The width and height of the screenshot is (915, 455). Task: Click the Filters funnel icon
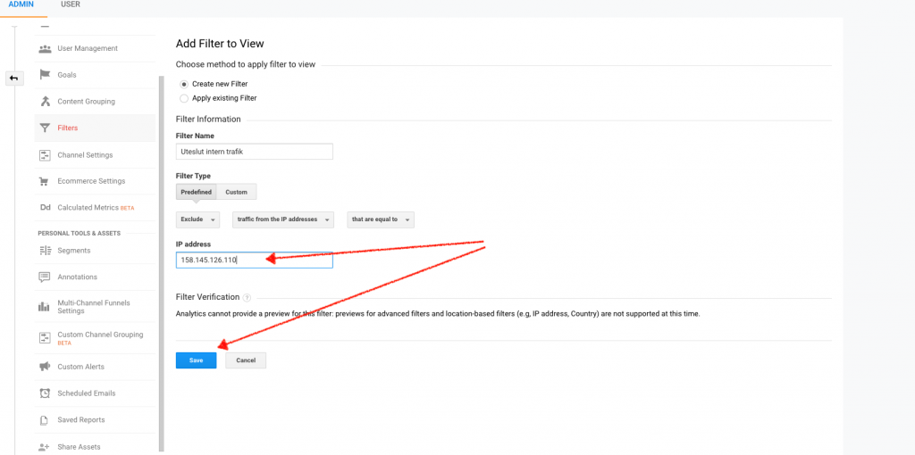point(45,128)
